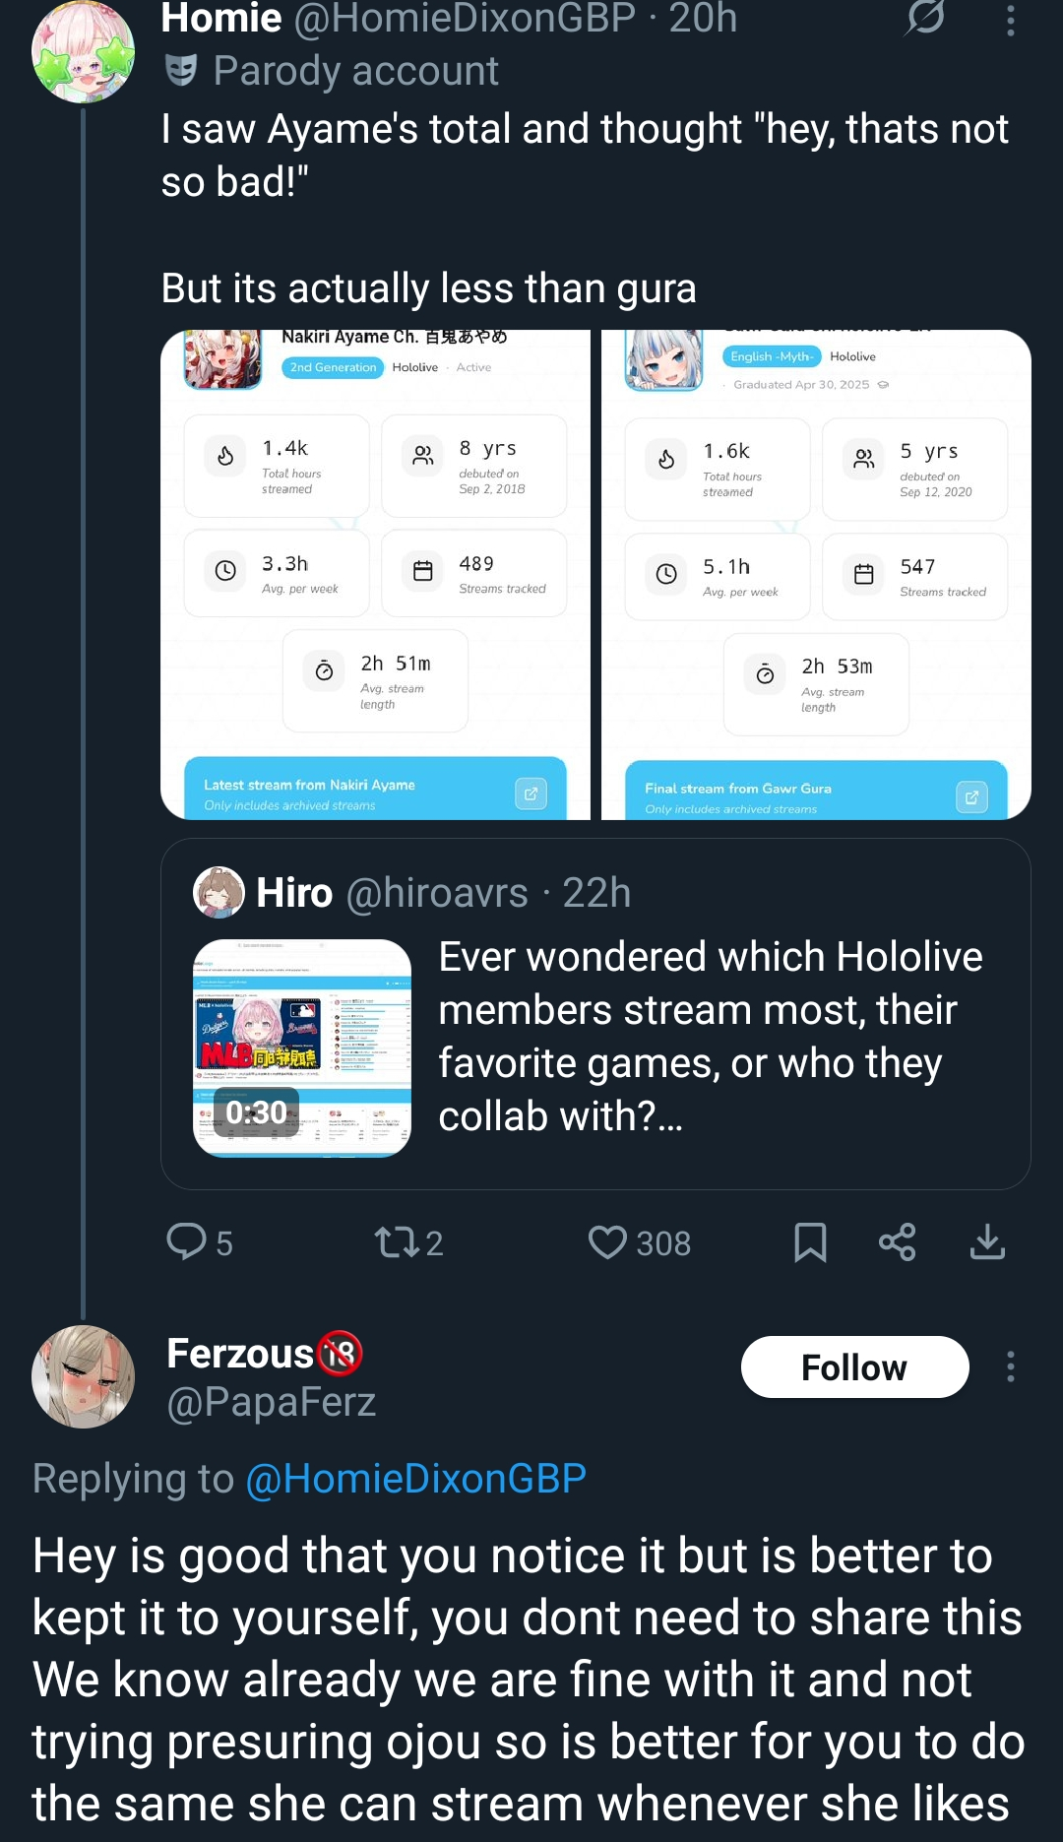
Task: Tap the retweet icon showing 2
Action: point(408,1242)
